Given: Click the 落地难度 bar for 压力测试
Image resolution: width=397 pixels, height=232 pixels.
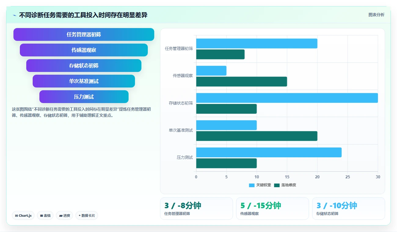Looking at the screenshot, I should (226, 163).
